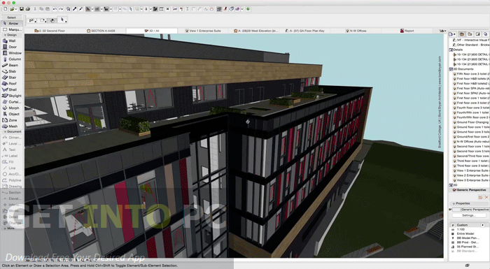Expand the More toolbox section
The image size is (490, 269).
pos(5,228)
